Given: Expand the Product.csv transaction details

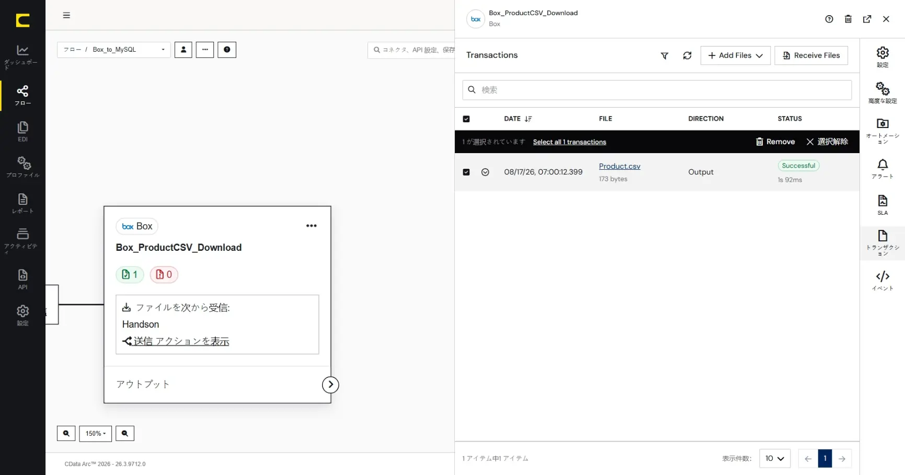Looking at the screenshot, I should tap(485, 172).
